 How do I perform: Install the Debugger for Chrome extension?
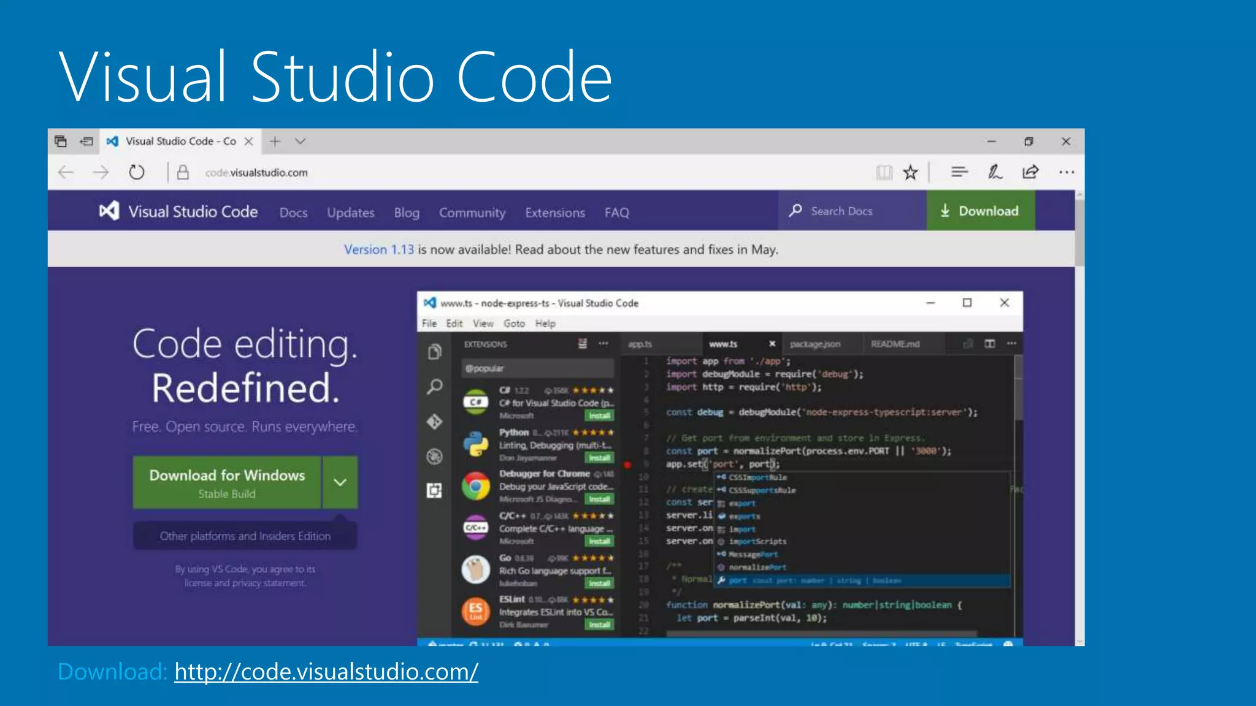[x=600, y=499]
